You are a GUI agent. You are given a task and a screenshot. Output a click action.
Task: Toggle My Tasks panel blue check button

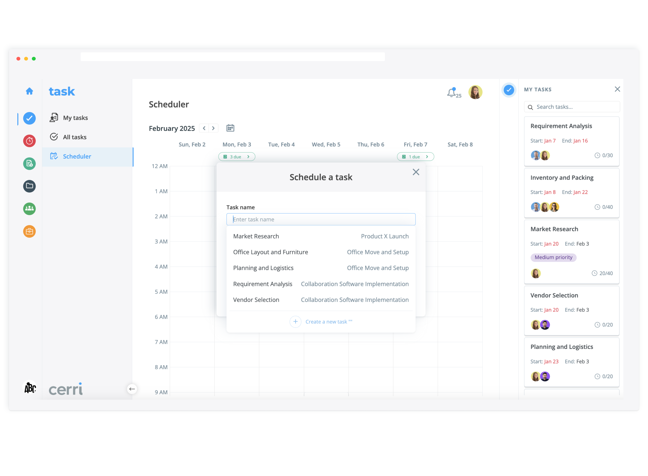(509, 90)
